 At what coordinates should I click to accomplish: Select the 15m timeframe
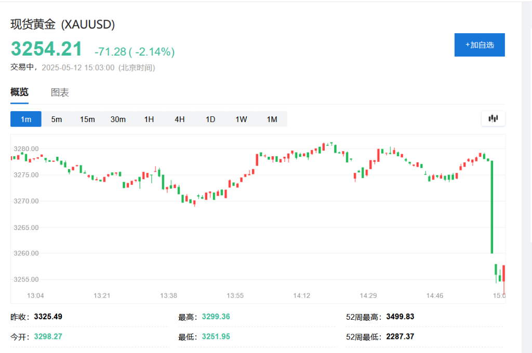(x=87, y=119)
